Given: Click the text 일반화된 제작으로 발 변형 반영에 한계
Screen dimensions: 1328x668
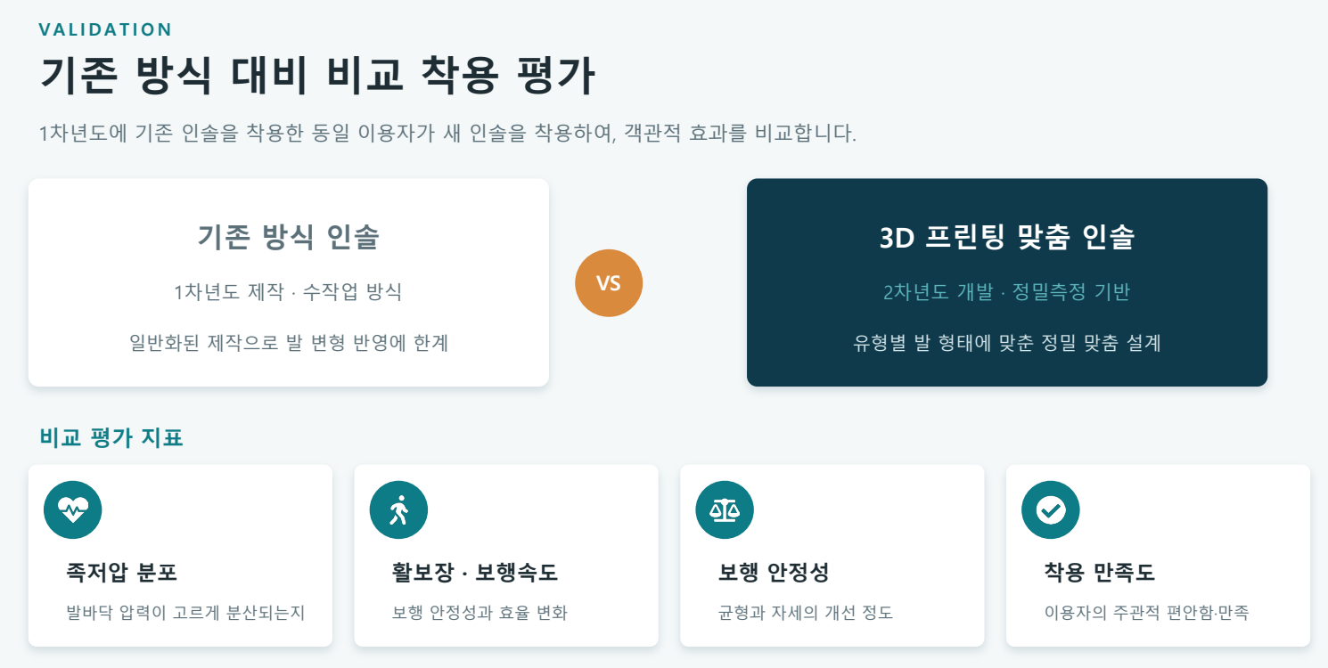Looking at the screenshot, I should [289, 343].
